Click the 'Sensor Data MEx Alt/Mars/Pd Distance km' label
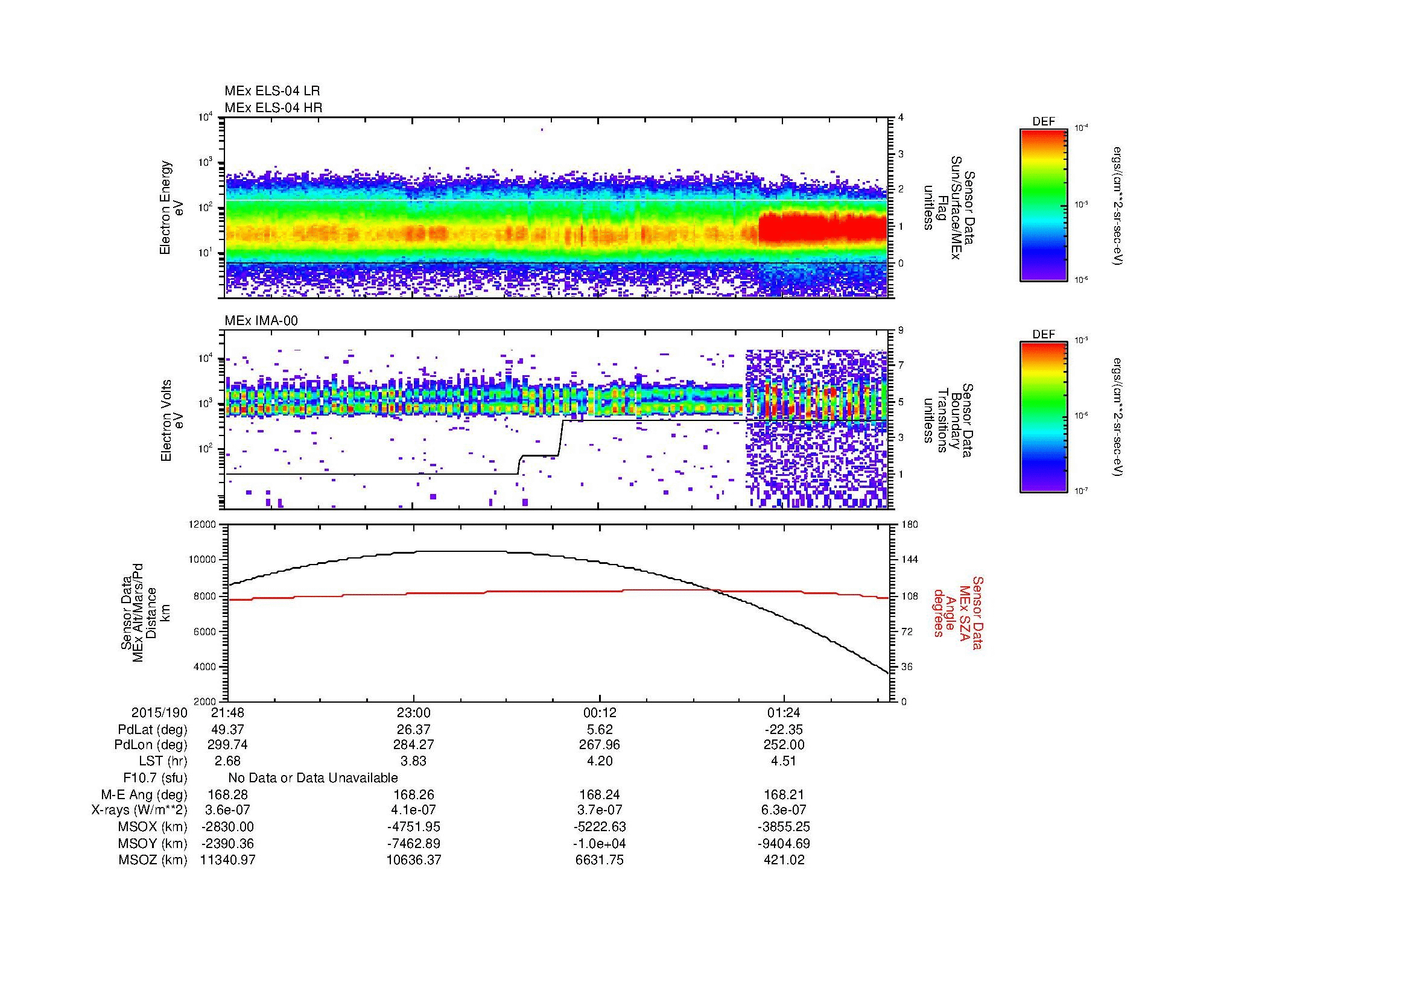The width and height of the screenshot is (1411, 997). click(144, 614)
